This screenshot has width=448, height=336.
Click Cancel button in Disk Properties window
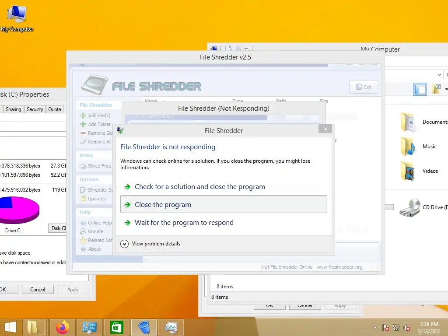tap(38, 290)
